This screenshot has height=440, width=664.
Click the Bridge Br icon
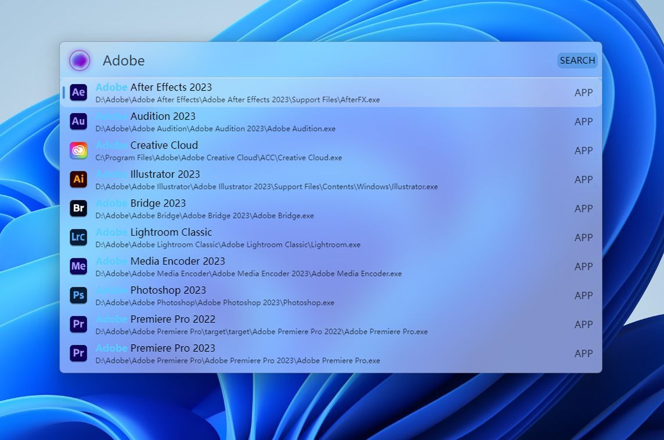78,208
